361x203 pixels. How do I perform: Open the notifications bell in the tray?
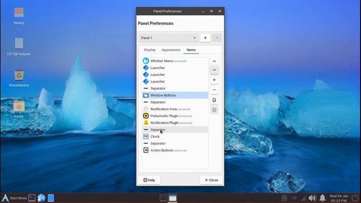point(323,198)
